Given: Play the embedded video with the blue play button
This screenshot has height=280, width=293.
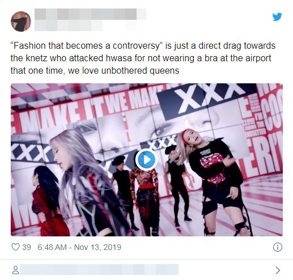Looking at the screenshot, I should click(x=146, y=160).
